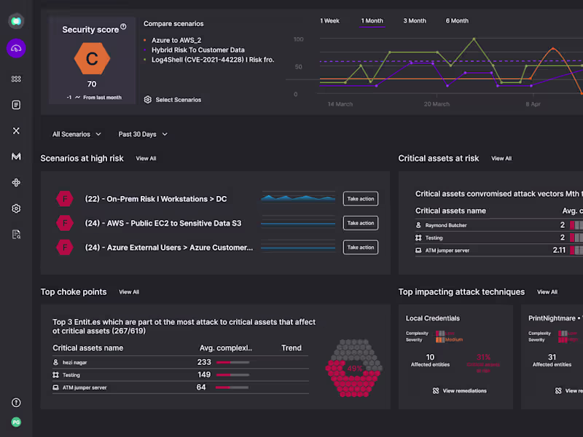The image size is (583, 437).
Task: Click the X-shaped icon in left sidebar
Action: click(x=16, y=130)
